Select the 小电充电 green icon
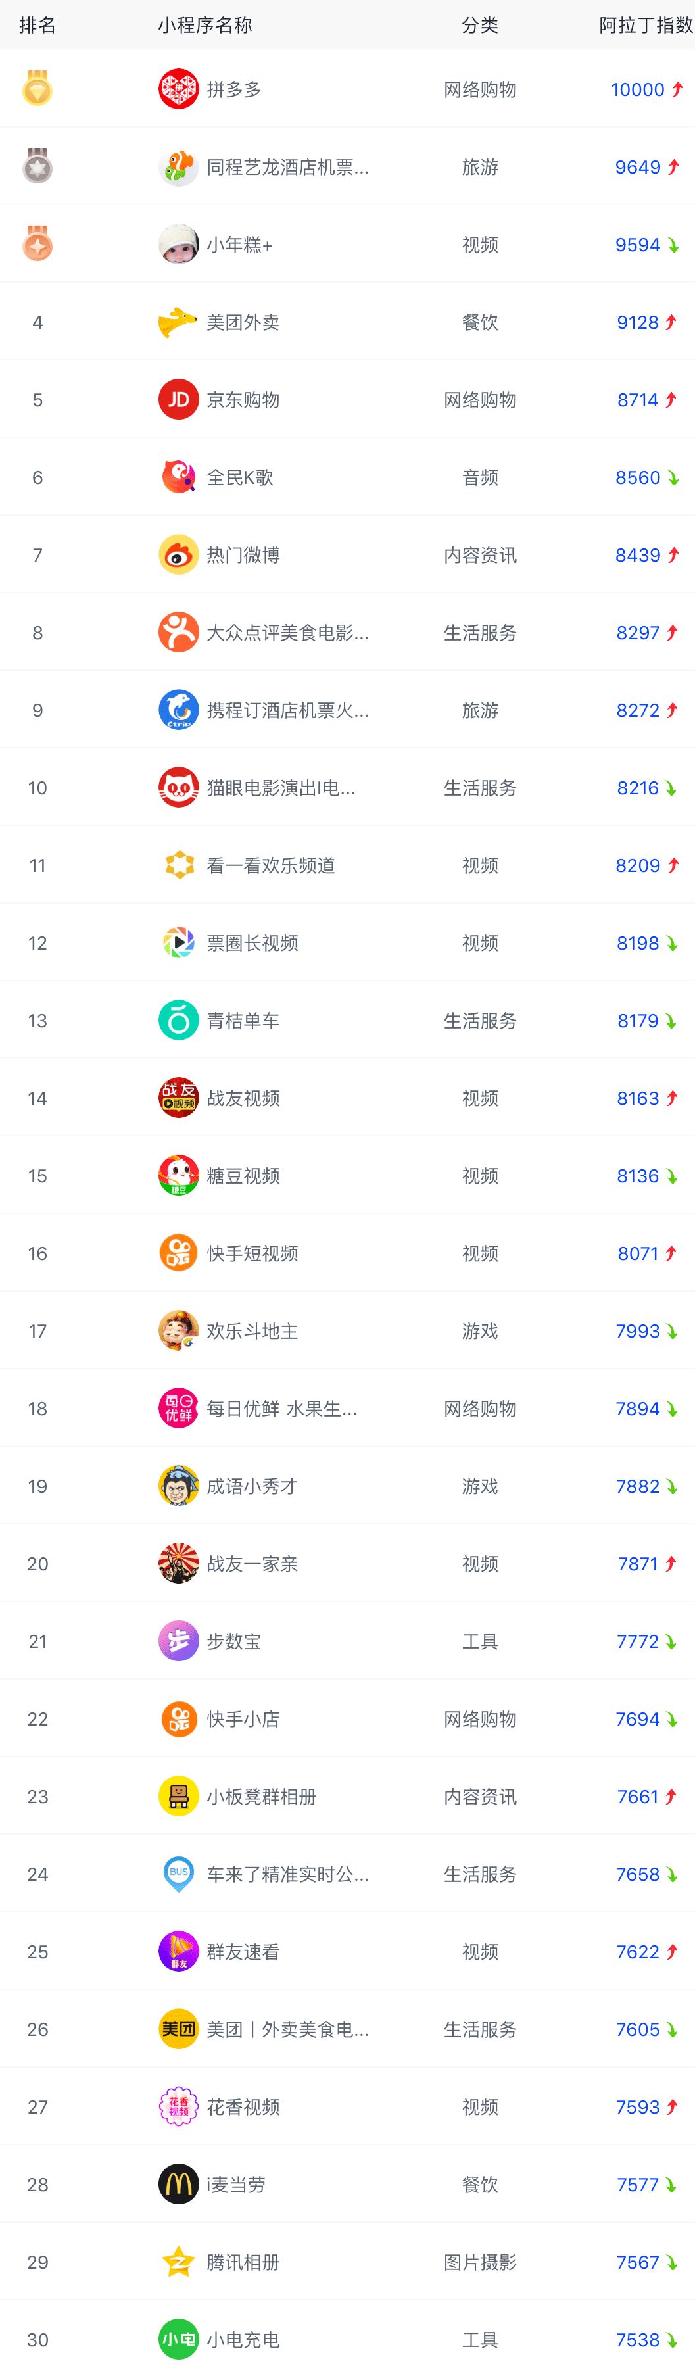This screenshot has width=695, height=2374. tap(179, 2339)
